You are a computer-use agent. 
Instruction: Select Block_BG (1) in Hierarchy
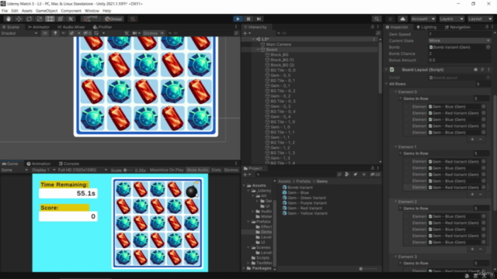(282, 60)
